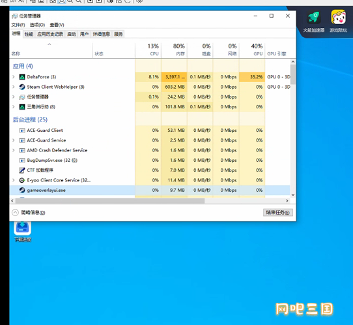Click DeltaForce's 35.2% GPU cell
353x325 pixels.
[x=252, y=77]
